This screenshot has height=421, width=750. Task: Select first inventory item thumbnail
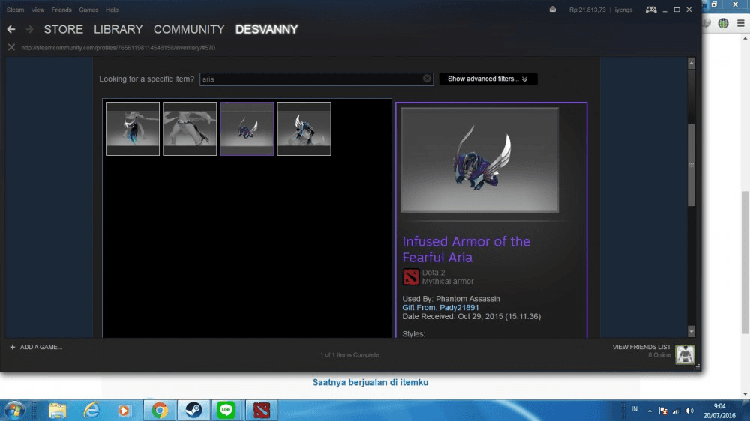[133, 129]
